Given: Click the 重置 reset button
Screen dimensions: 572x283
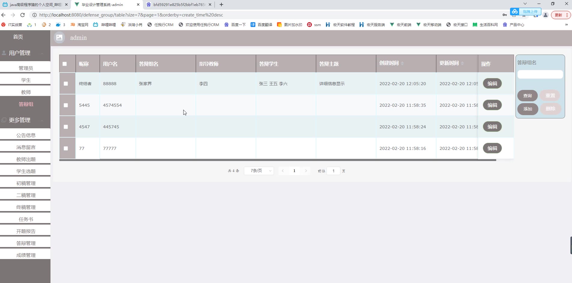Looking at the screenshot, I should click(550, 96).
